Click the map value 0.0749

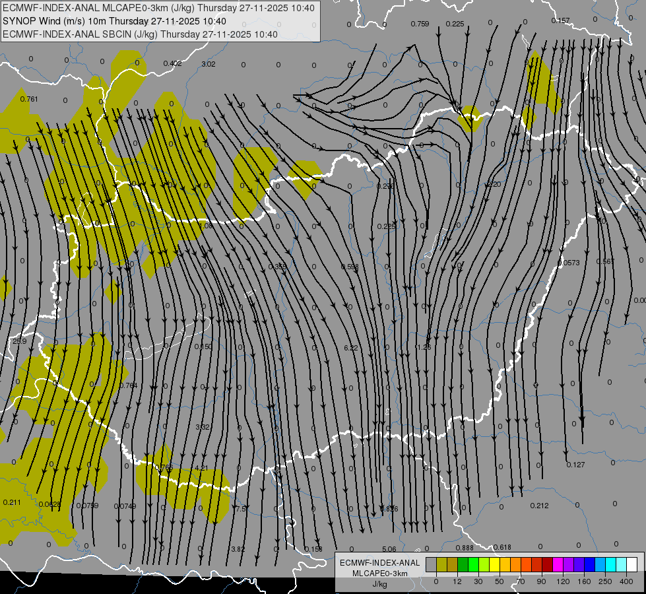coord(125,506)
